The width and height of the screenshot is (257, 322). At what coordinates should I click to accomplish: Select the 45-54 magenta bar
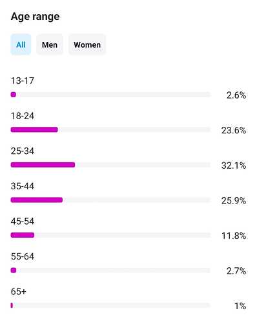point(23,235)
